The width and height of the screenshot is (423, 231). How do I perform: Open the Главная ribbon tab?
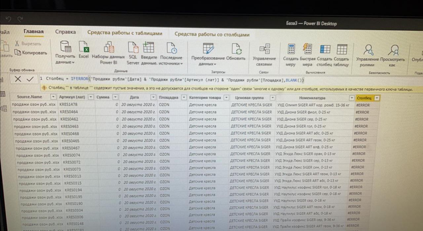coord(33,32)
